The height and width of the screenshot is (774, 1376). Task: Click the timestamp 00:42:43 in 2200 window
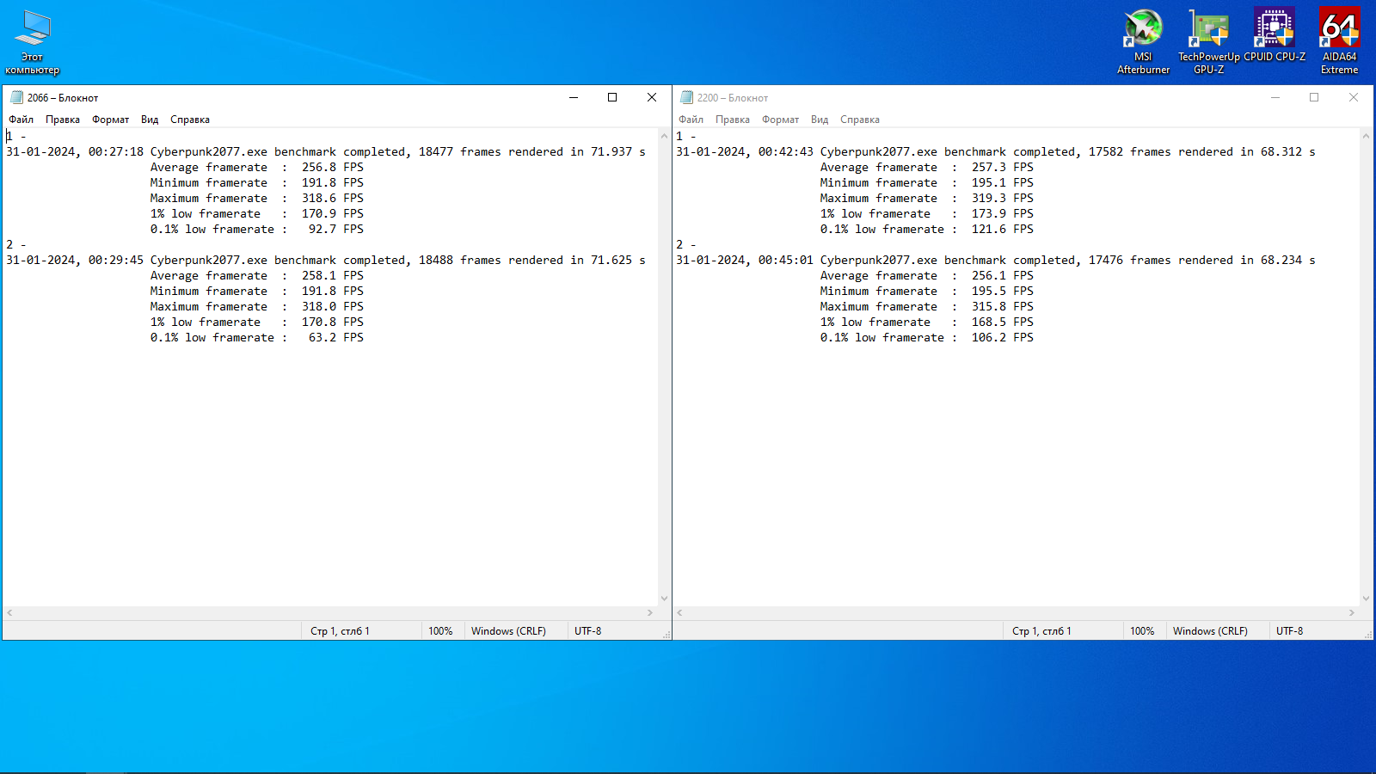point(786,151)
